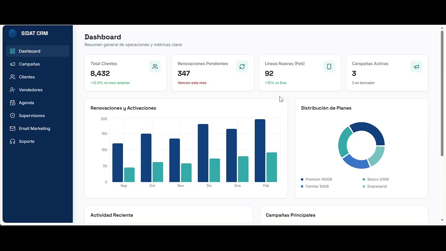This screenshot has width=446, height=251.
Task: Click the Campañas megaphone icon in sidebar
Action: coord(13,64)
